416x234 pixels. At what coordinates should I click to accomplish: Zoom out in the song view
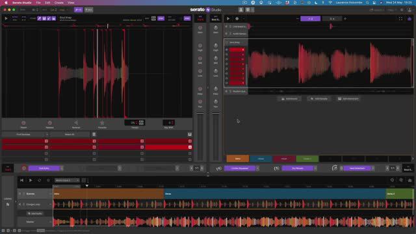392,180
